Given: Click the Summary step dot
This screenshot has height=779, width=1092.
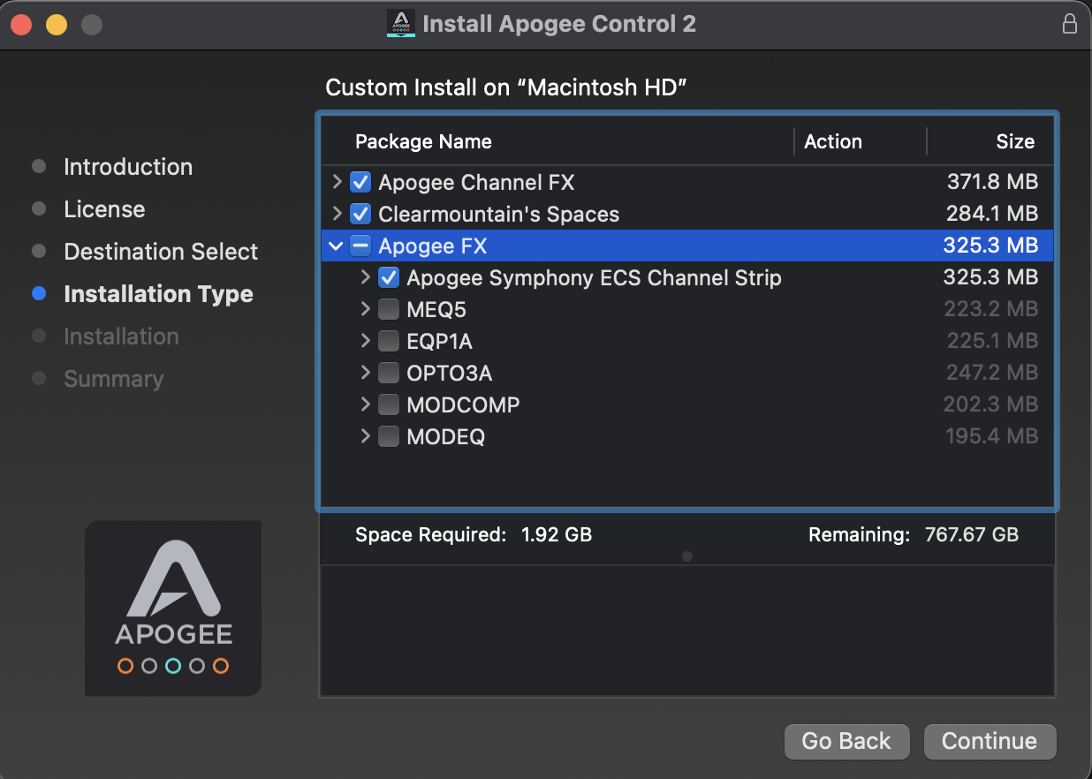Looking at the screenshot, I should [40, 379].
